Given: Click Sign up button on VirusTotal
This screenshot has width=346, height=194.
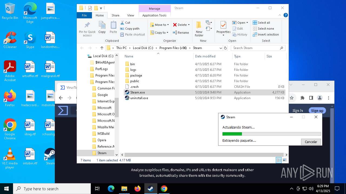Looking at the screenshot, I should (x=317, y=110).
